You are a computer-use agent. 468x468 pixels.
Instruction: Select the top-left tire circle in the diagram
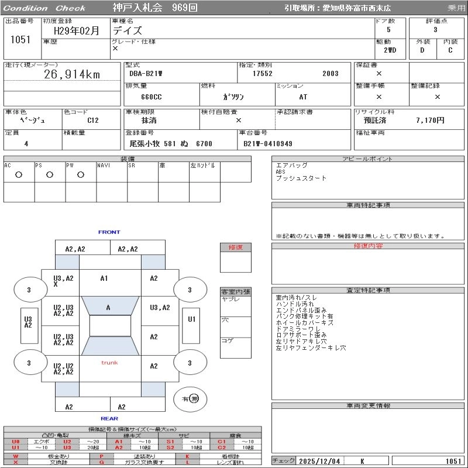29,290
